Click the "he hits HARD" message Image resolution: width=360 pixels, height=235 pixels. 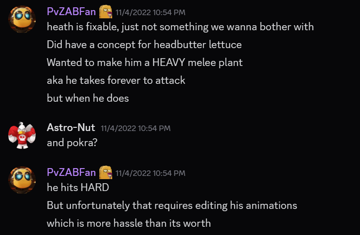78,187
